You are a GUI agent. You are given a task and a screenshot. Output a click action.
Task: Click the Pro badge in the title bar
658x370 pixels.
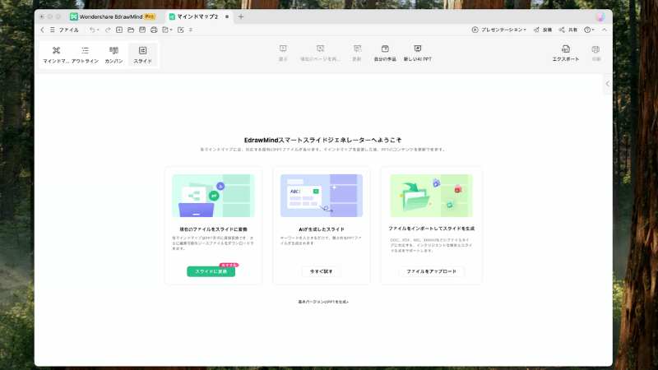pyautogui.click(x=150, y=16)
